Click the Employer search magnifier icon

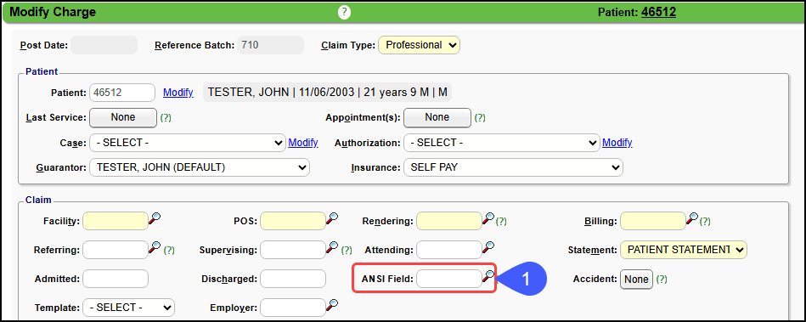click(x=333, y=305)
